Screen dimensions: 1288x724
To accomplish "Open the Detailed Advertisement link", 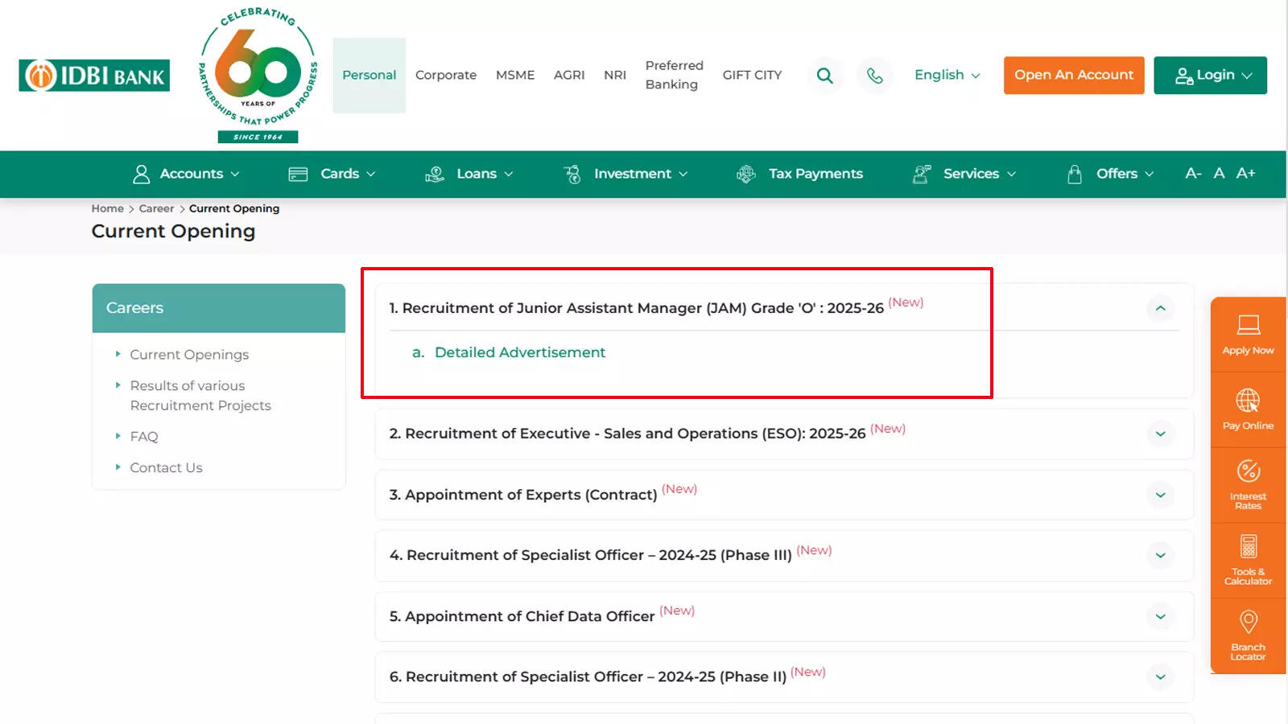I will (x=520, y=352).
